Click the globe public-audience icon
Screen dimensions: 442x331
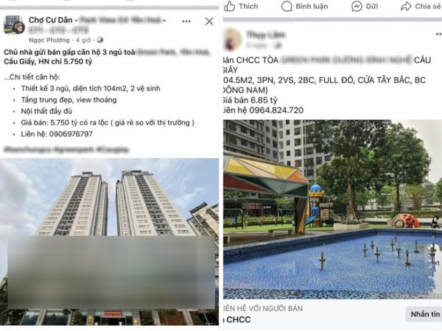coord(100,40)
